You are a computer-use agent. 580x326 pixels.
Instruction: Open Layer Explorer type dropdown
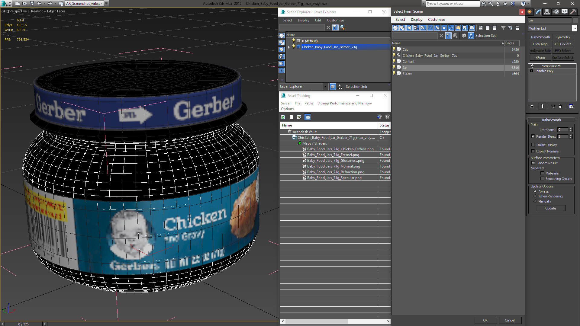click(325, 87)
